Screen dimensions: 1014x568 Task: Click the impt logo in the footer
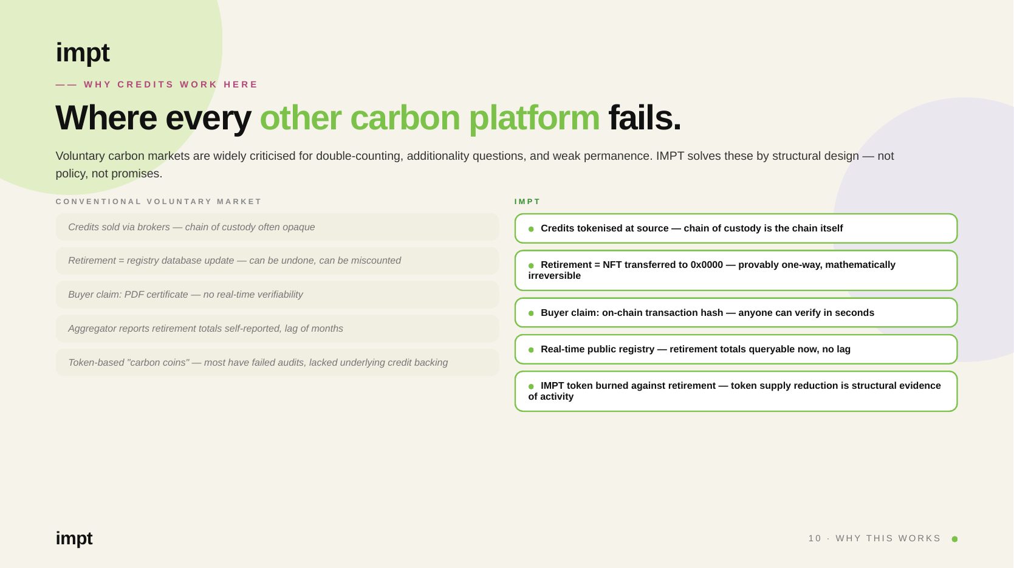[74, 539]
